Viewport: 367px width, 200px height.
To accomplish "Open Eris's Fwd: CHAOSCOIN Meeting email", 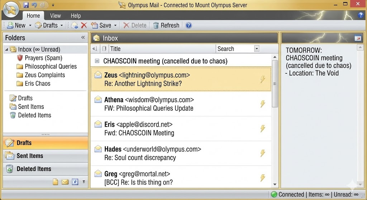I will pos(181,129).
